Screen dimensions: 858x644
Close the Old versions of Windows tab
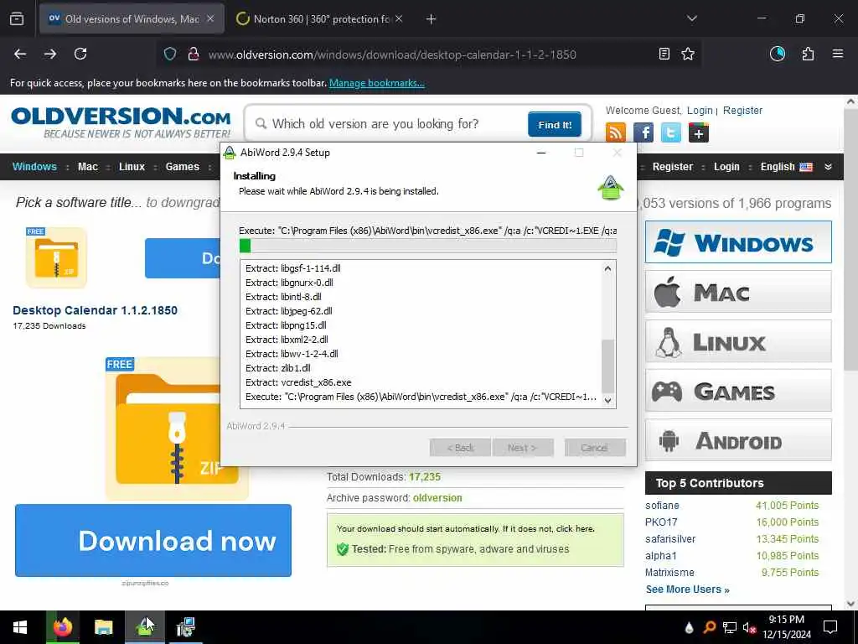(210, 18)
